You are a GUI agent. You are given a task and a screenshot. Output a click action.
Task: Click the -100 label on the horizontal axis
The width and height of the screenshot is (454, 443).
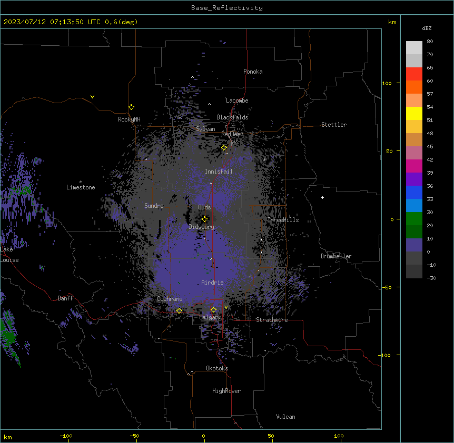(66, 436)
